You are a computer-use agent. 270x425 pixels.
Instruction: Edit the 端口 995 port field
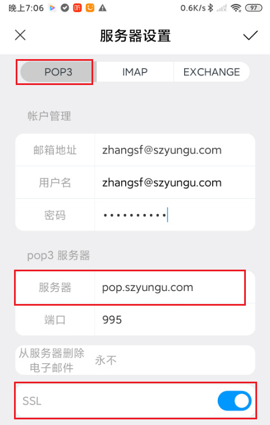tap(175, 320)
